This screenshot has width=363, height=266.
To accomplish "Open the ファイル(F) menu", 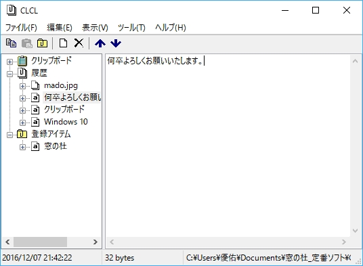I will click(21, 28).
